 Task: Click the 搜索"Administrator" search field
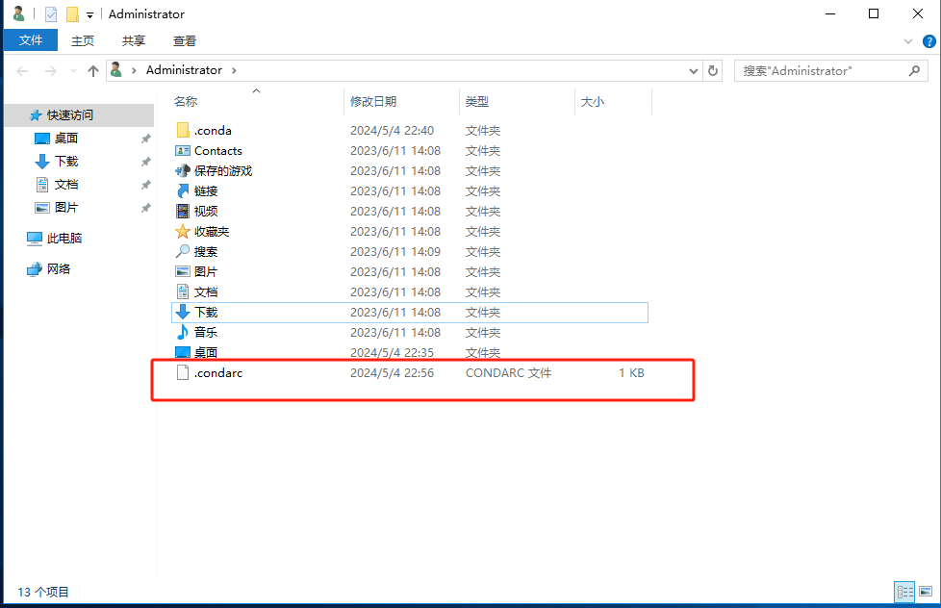click(x=831, y=71)
